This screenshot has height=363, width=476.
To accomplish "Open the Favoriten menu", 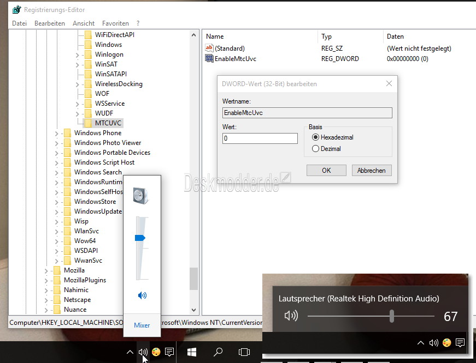I will click(x=116, y=23).
